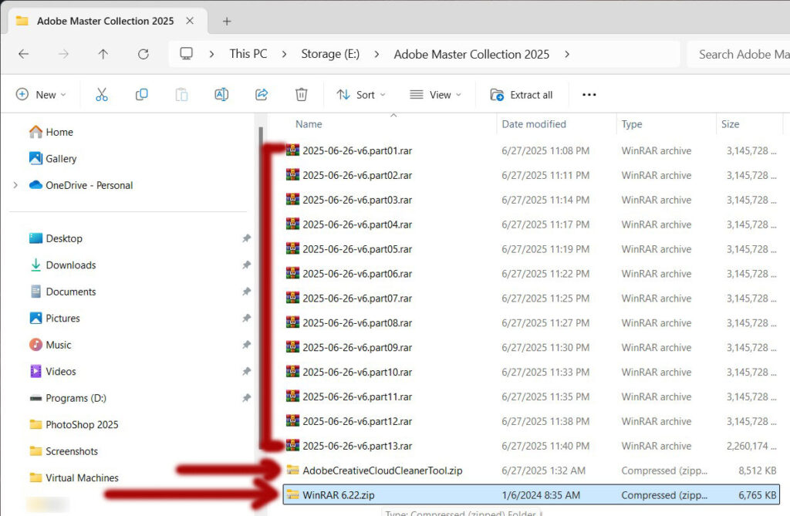The width and height of the screenshot is (790, 516).
Task: Click the Downloads arrow icon in sidebar
Action: pos(35,265)
